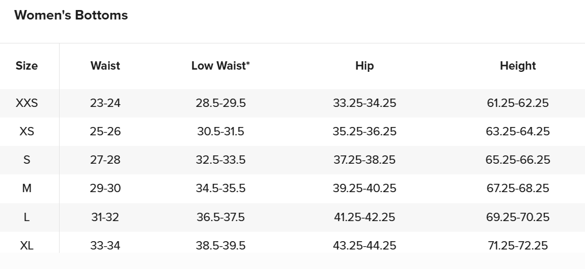Image resolution: width=585 pixels, height=269 pixels.
Task: Select height value 67.25-68.25
Action: [x=518, y=188]
